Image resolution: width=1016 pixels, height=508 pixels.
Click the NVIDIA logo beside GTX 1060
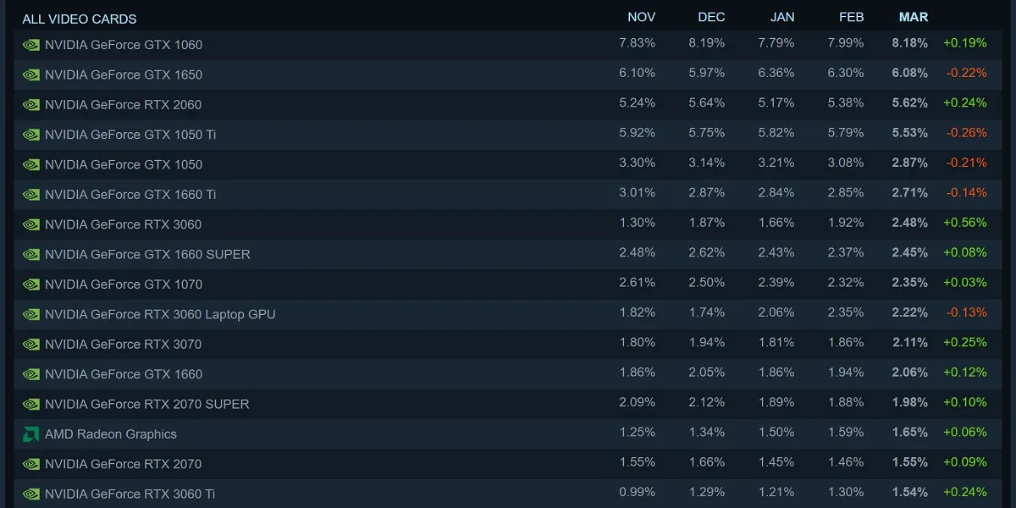click(x=31, y=45)
